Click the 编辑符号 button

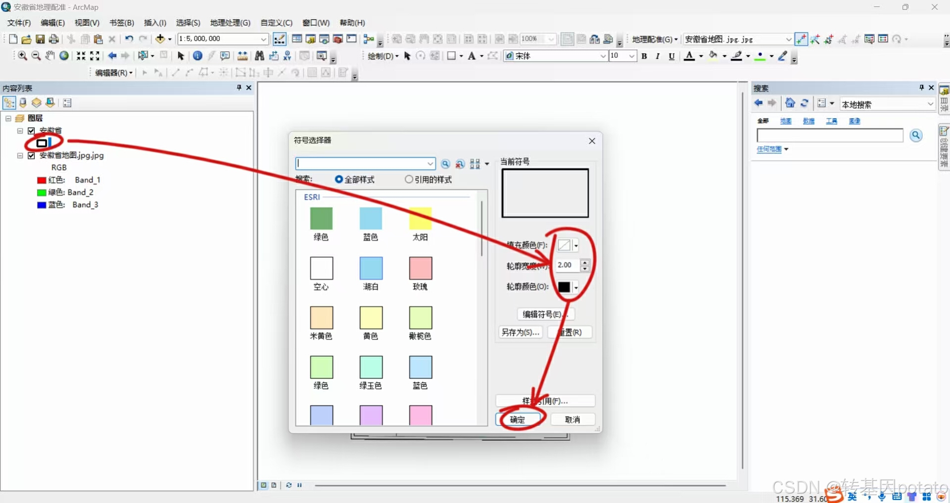[546, 314]
